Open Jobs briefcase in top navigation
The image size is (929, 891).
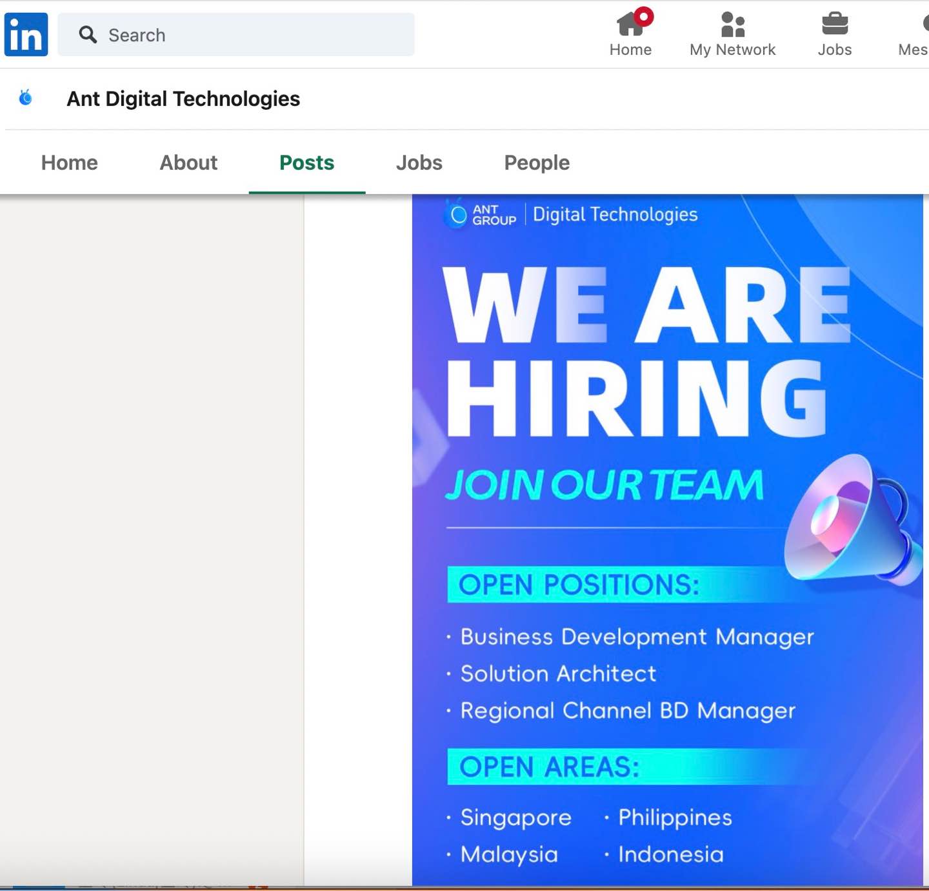click(x=835, y=34)
